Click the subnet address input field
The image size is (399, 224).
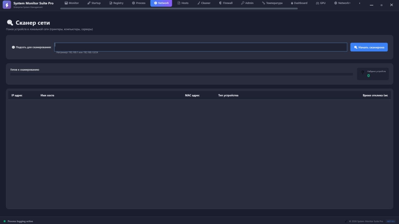[x=201, y=47]
